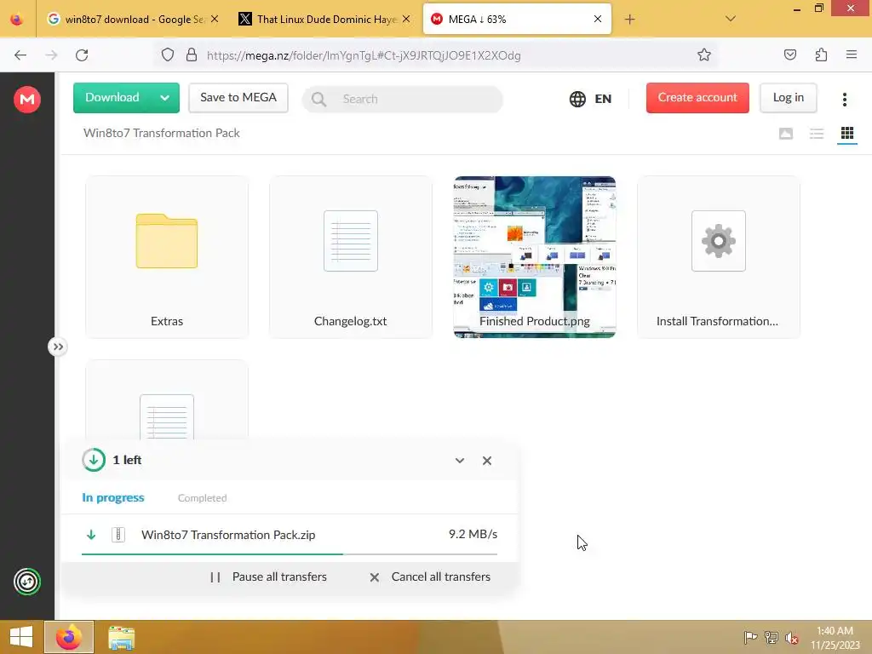Go forward in browser history

pos(51,55)
